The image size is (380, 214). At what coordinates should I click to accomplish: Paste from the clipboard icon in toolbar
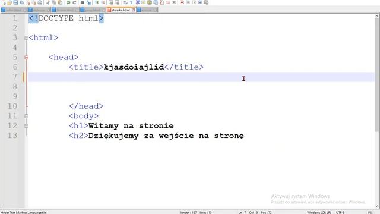[60, 2]
